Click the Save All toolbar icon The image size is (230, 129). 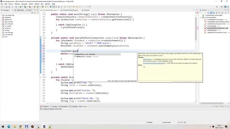9,7
